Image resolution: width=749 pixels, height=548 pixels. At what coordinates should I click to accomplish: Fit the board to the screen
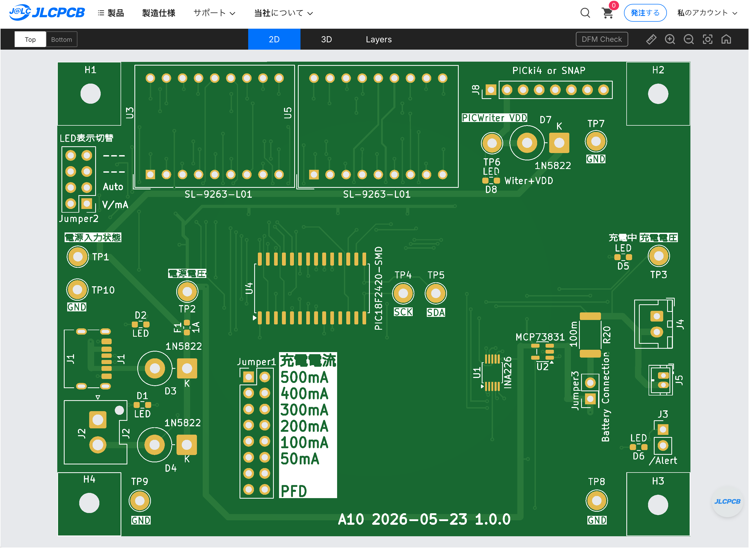point(707,39)
